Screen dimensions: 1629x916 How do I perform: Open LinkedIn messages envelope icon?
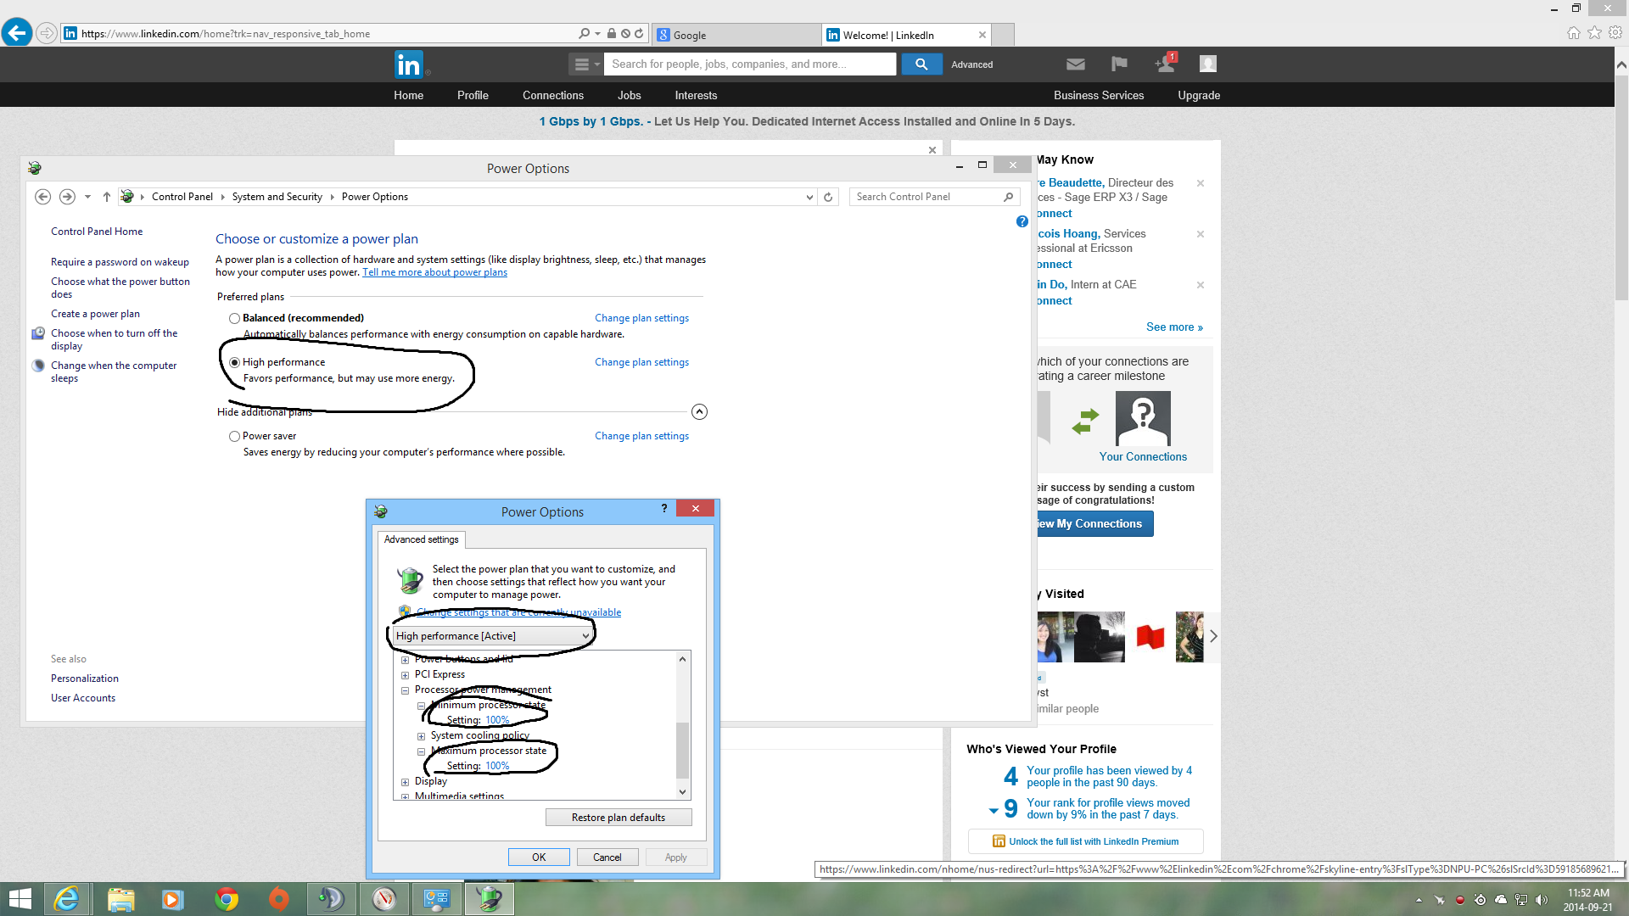(1075, 64)
